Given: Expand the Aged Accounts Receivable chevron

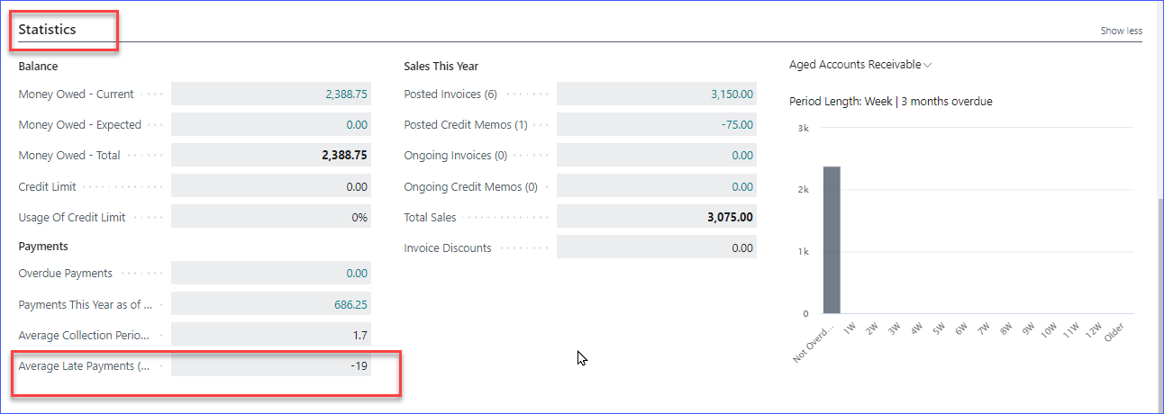Looking at the screenshot, I should pos(928,65).
